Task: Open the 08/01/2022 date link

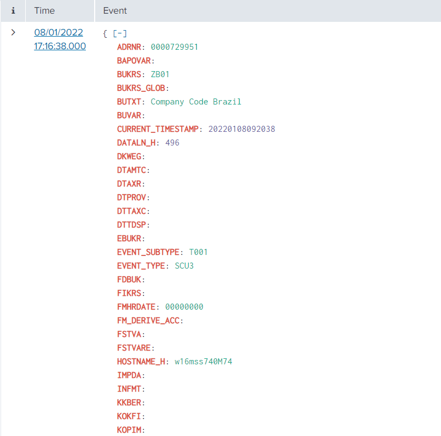Action: 59,32
